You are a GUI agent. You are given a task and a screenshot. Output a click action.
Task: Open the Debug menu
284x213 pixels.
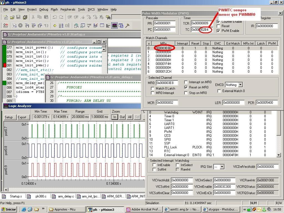(44, 9)
